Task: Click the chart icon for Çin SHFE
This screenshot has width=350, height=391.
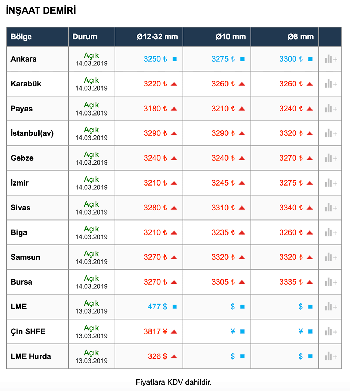Action: point(331,332)
